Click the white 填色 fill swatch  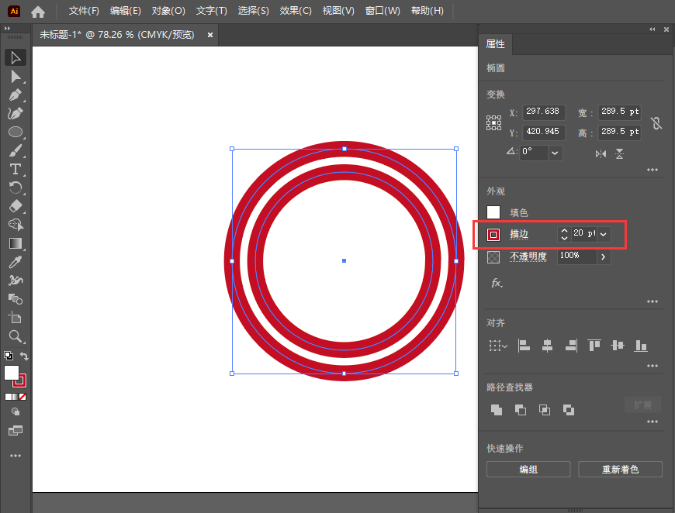click(493, 212)
